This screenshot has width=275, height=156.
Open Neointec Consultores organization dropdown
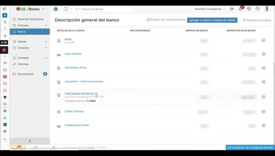(210, 9)
